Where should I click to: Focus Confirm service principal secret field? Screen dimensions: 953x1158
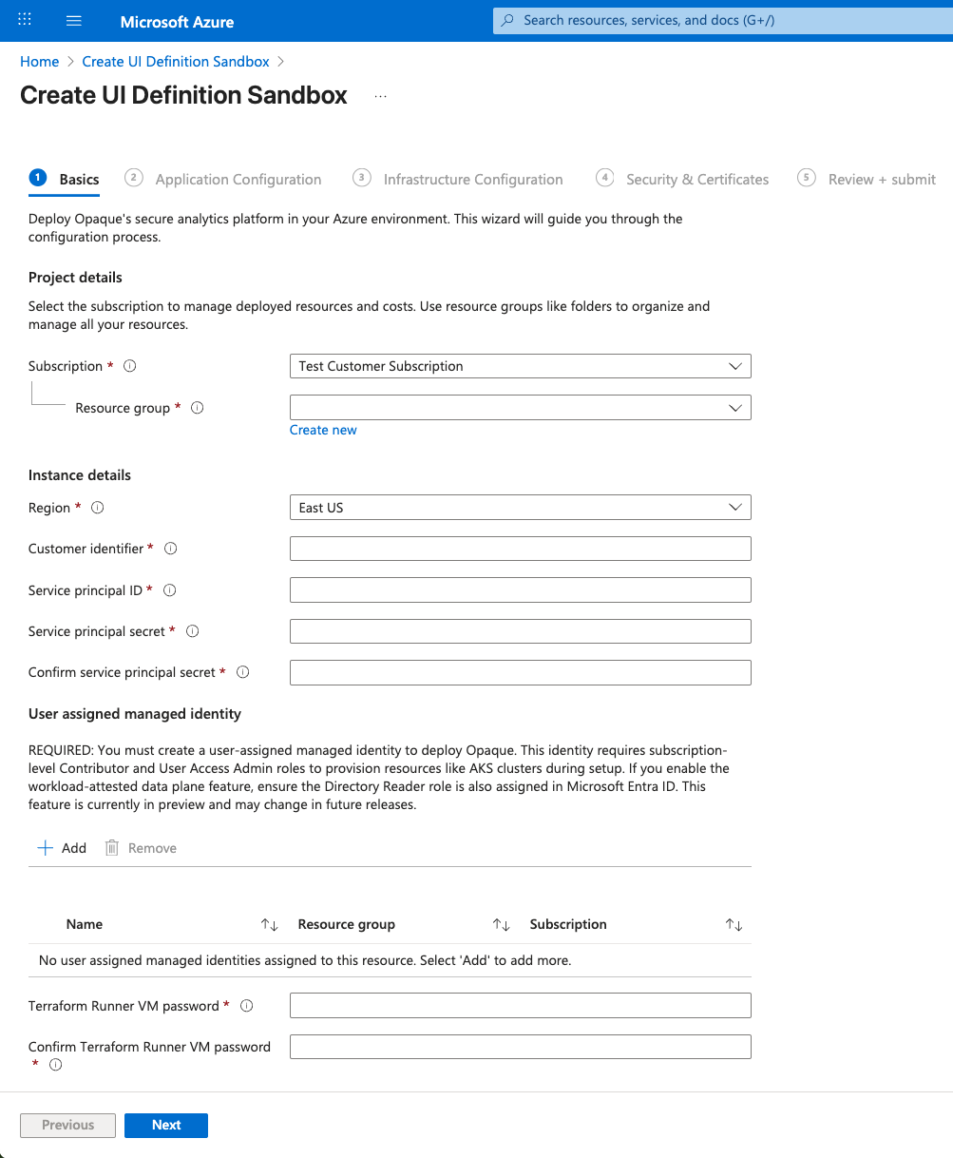(x=520, y=672)
